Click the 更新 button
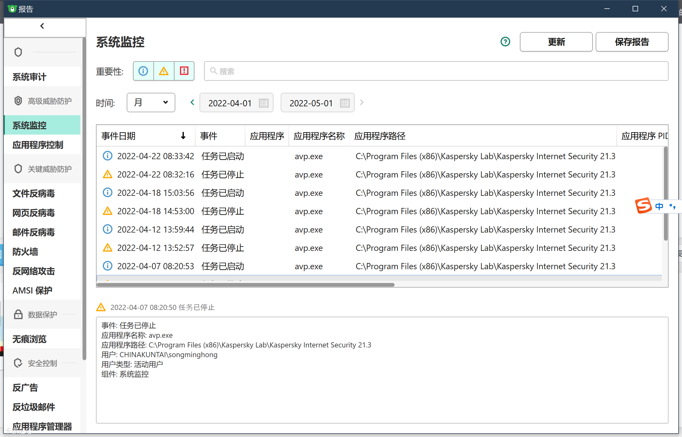The image size is (682, 437). click(556, 42)
